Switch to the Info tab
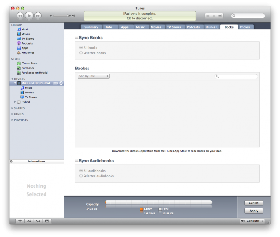 point(109,27)
